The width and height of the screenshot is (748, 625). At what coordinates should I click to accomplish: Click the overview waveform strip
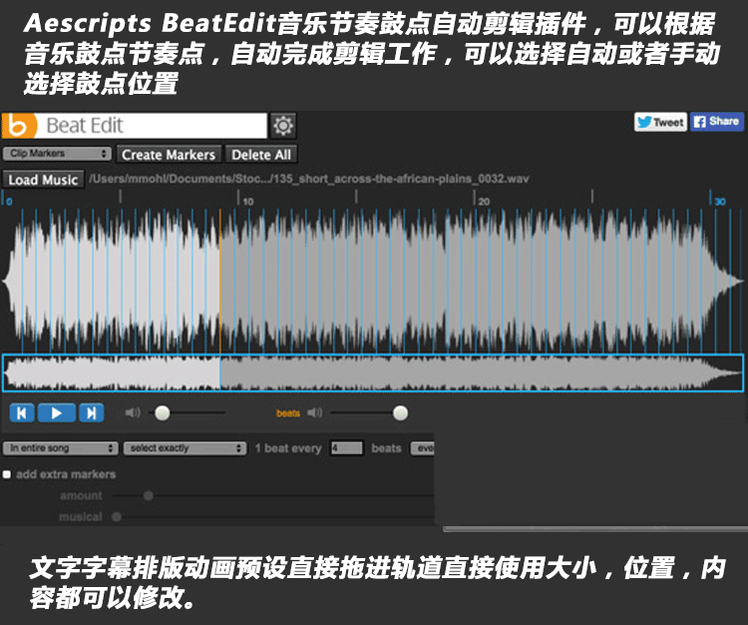point(373,372)
